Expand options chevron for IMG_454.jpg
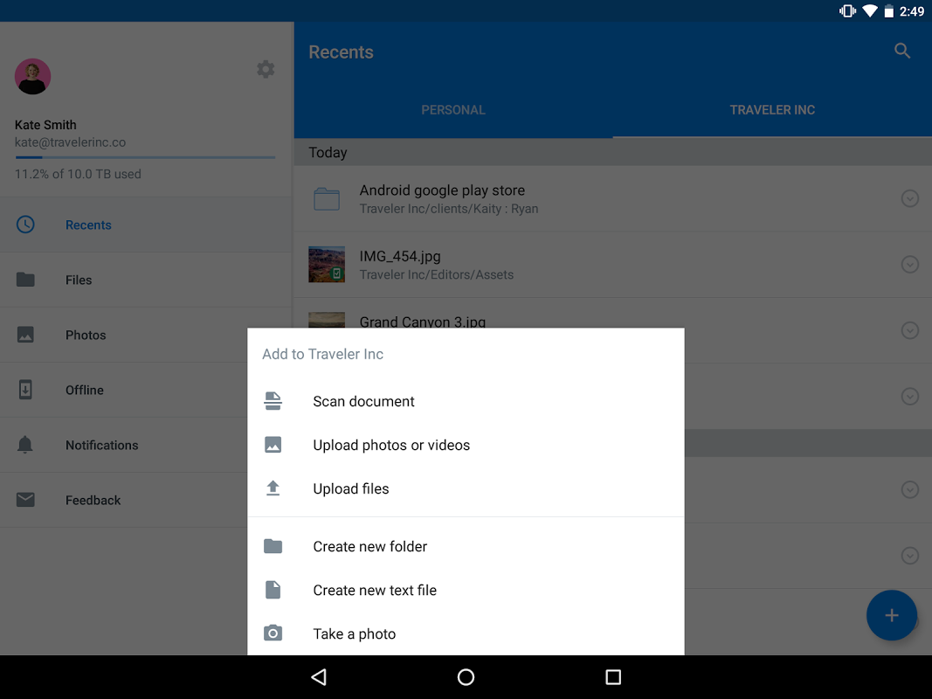This screenshot has width=932, height=699. coord(910,265)
